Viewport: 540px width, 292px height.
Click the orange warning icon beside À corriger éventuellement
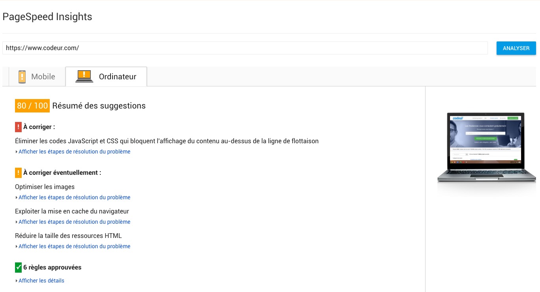[18, 173]
